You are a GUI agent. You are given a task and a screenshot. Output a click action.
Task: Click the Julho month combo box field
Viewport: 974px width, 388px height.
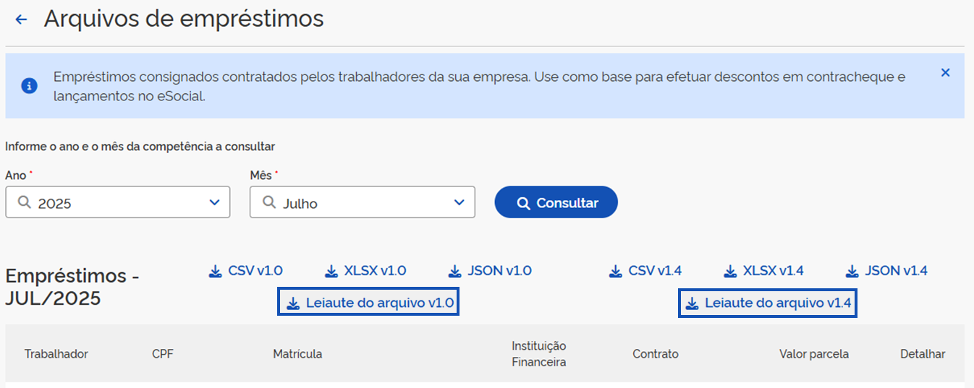click(x=363, y=202)
